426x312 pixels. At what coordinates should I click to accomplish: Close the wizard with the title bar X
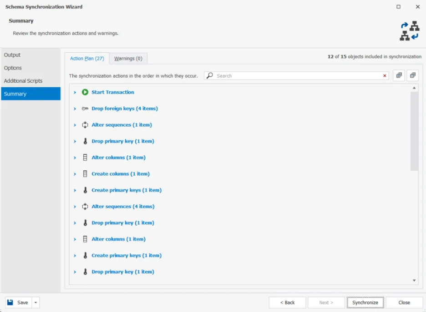click(x=417, y=6)
